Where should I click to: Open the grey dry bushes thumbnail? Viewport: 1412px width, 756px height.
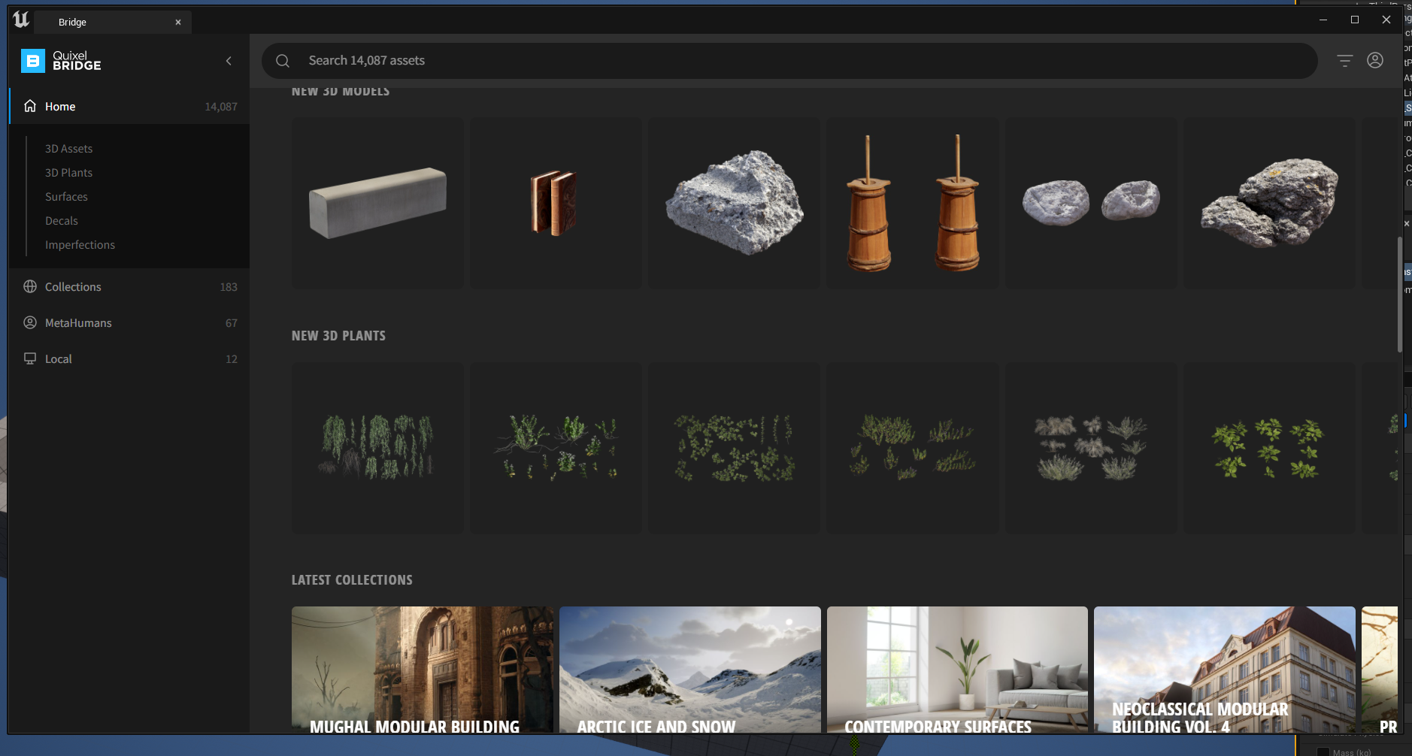point(1091,448)
